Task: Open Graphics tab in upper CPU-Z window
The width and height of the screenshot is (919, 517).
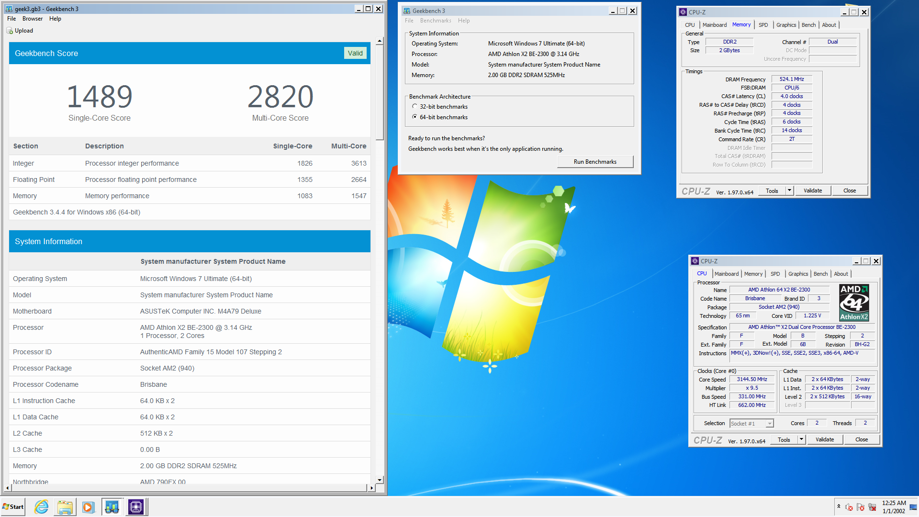Action: [786, 25]
